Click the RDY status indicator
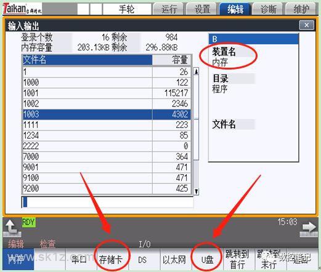This screenshot has height=272, width=321. pyautogui.click(x=28, y=222)
